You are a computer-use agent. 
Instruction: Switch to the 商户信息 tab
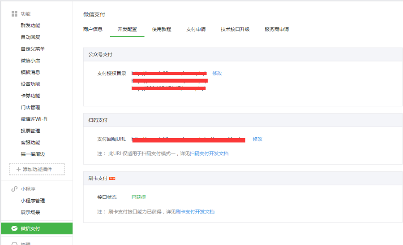[x=93, y=29]
